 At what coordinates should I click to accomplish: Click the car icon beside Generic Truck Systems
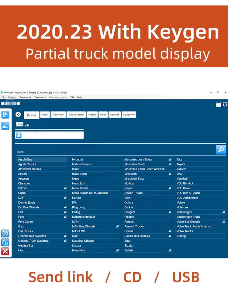(65, 240)
